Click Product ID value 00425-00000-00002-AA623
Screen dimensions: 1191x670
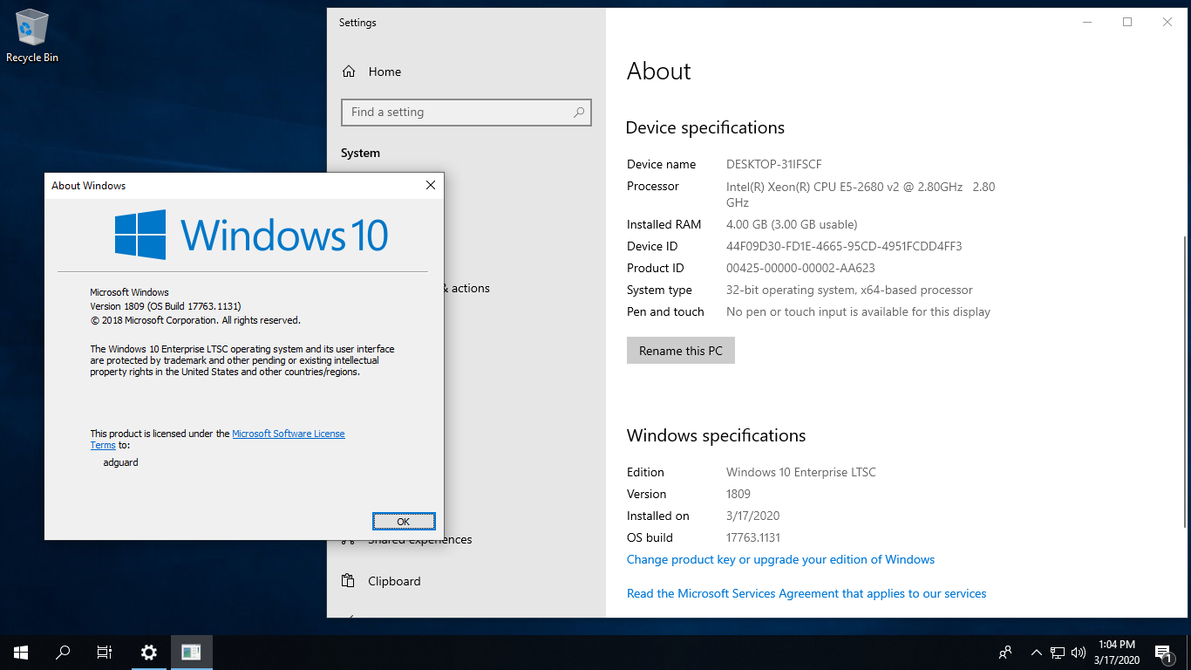pyautogui.click(x=800, y=268)
